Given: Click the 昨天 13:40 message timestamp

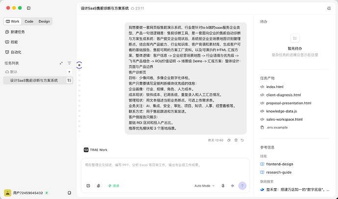Looking at the screenshot, I should (x=216, y=140).
